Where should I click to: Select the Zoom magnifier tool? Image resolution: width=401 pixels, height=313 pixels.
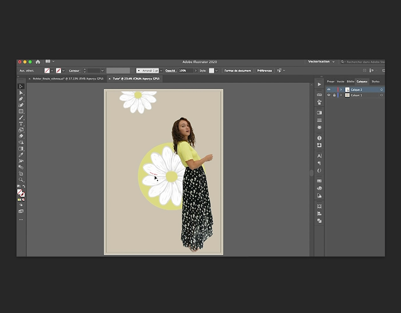click(x=21, y=180)
